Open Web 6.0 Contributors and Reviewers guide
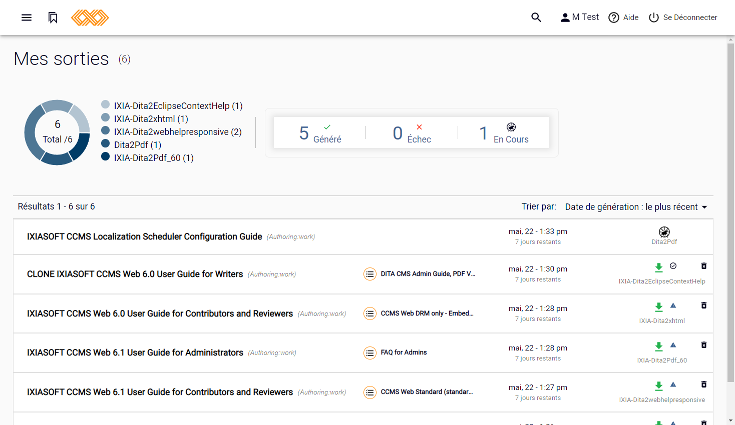 [x=160, y=313]
